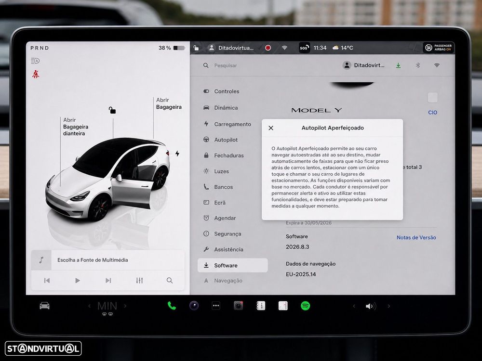Increase volume with the right arrow
The image size is (482, 361).
click(x=389, y=306)
